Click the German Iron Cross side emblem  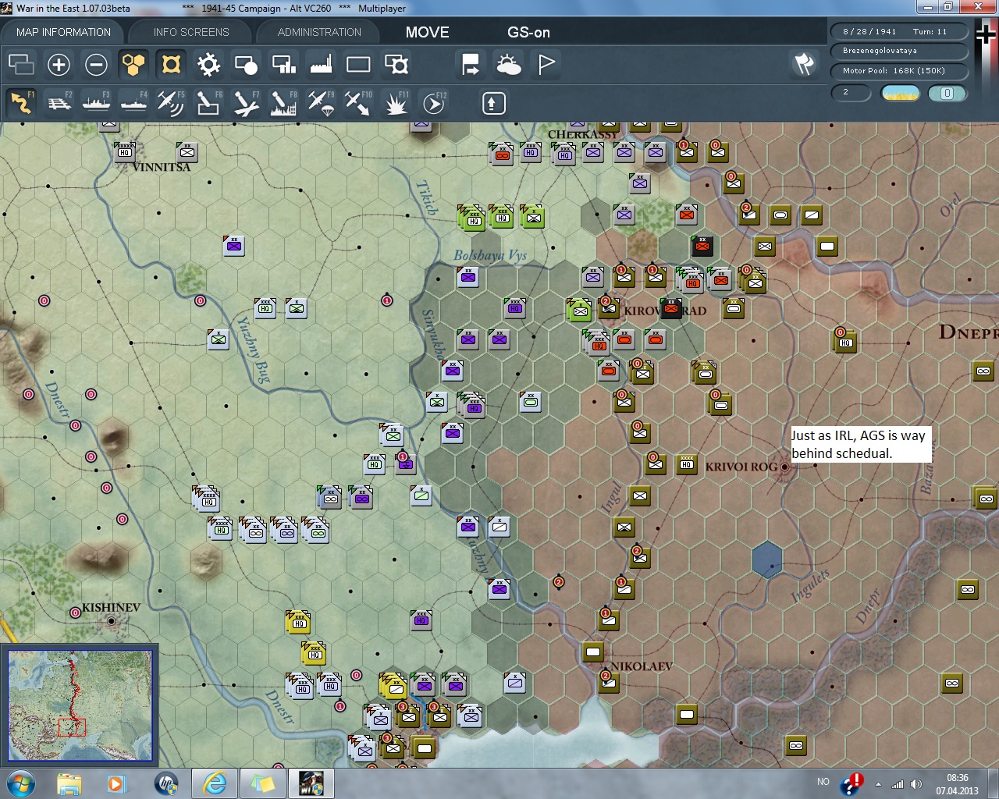985,35
